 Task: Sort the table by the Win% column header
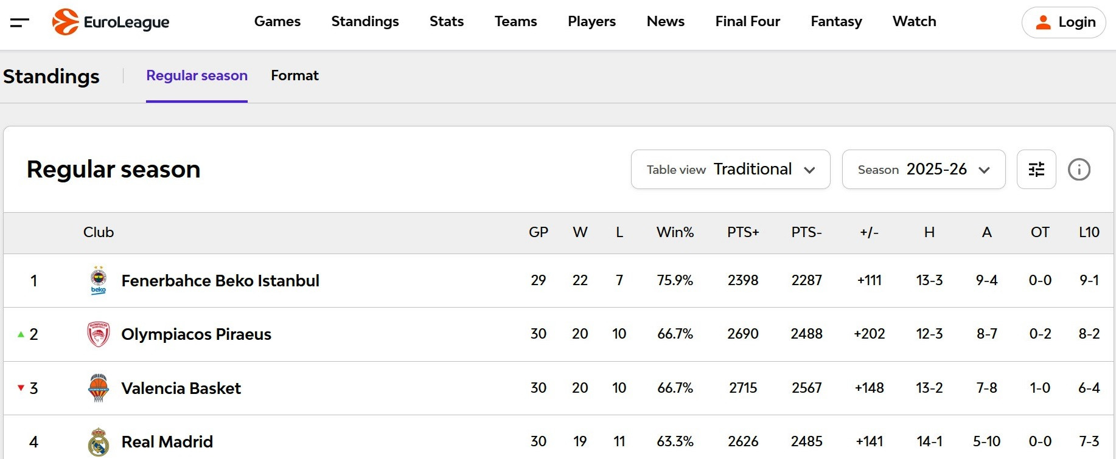coord(675,232)
